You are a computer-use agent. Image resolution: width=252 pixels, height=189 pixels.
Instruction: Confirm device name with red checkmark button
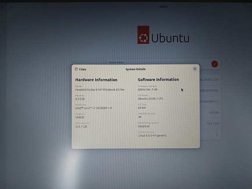(x=215, y=64)
